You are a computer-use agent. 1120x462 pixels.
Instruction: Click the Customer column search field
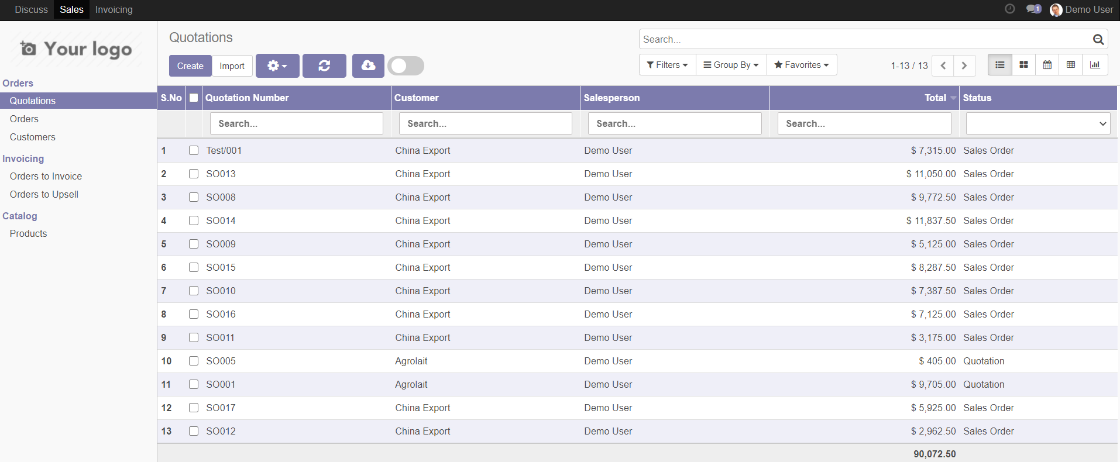(x=485, y=123)
